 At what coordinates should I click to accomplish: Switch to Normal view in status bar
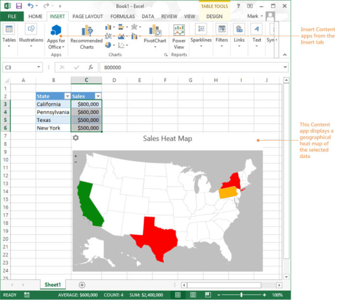point(178,295)
